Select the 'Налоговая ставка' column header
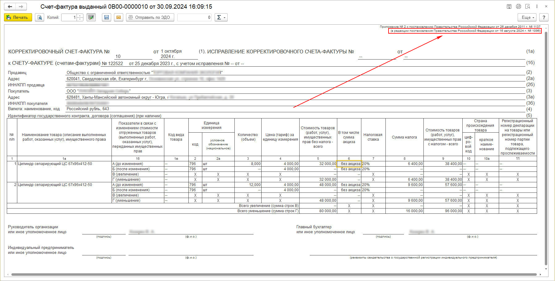Image resolution: width=555 pixels, height=281 pixels. (373, 137)
